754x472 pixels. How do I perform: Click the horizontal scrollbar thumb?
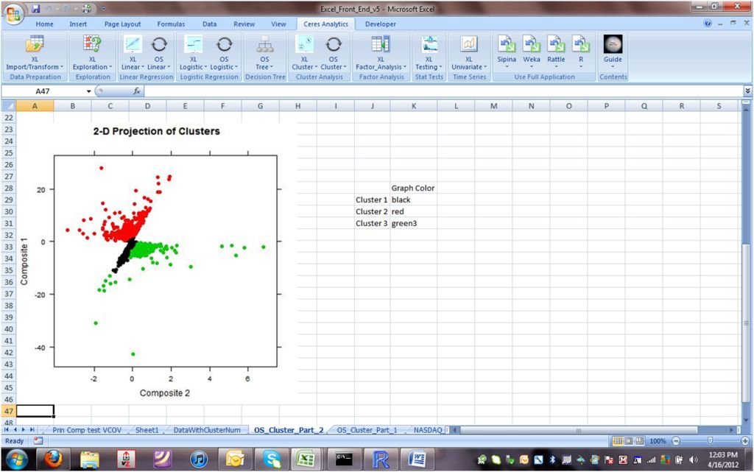point(579,430)
